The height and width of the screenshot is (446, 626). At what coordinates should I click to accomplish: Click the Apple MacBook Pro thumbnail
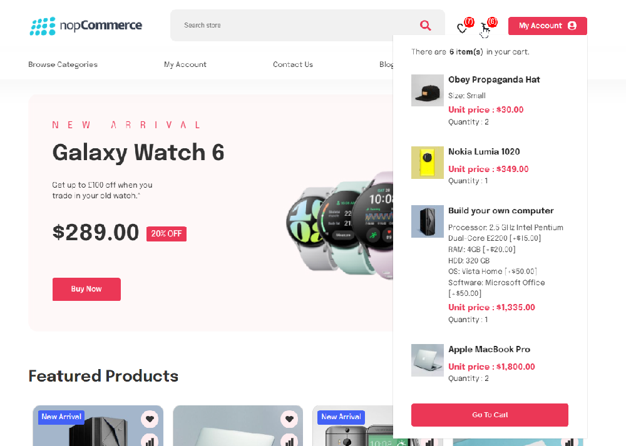(427, 360)
